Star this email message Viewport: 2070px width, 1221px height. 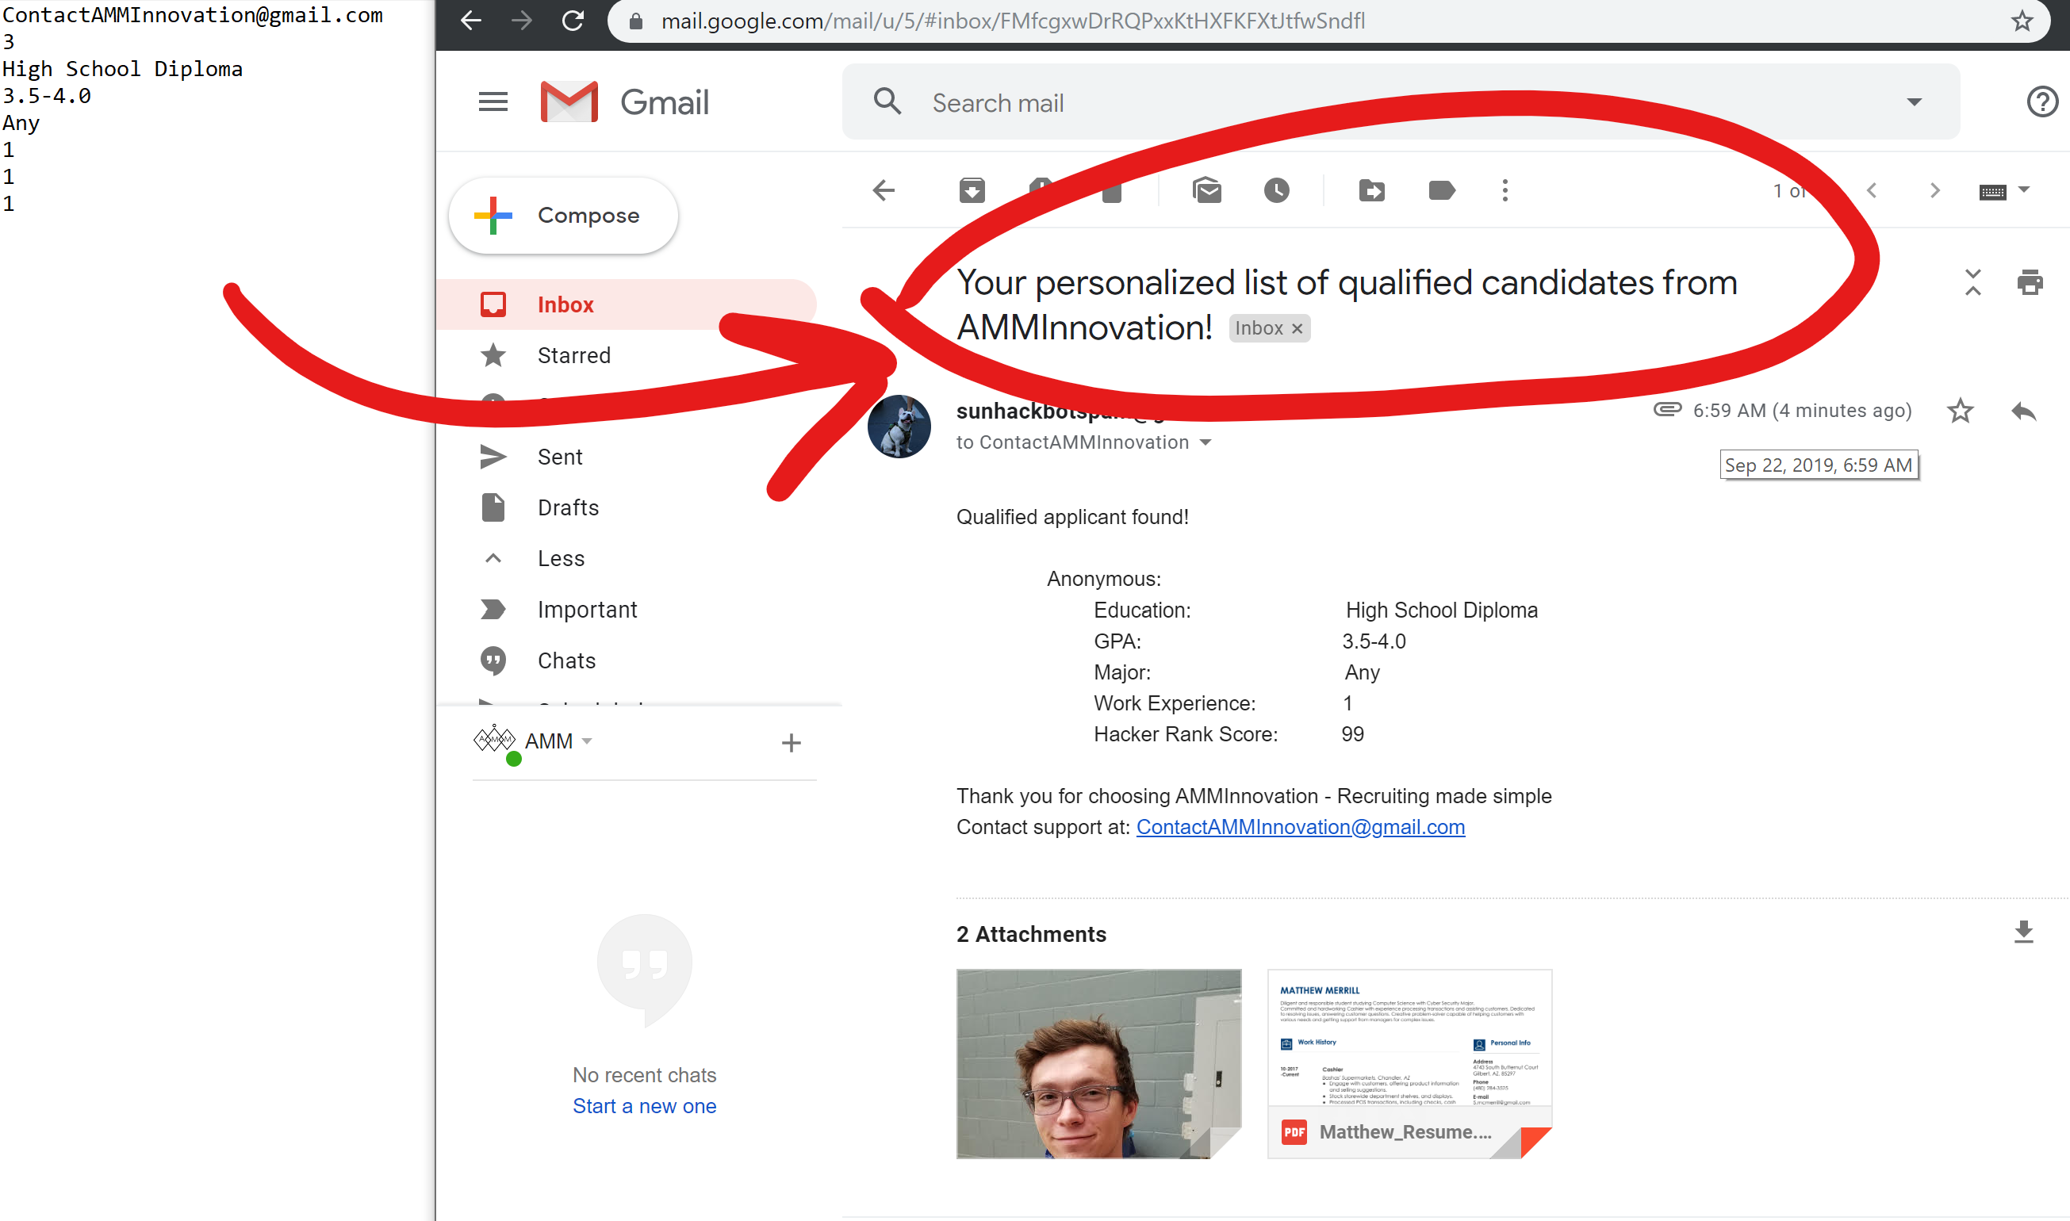1960,411
